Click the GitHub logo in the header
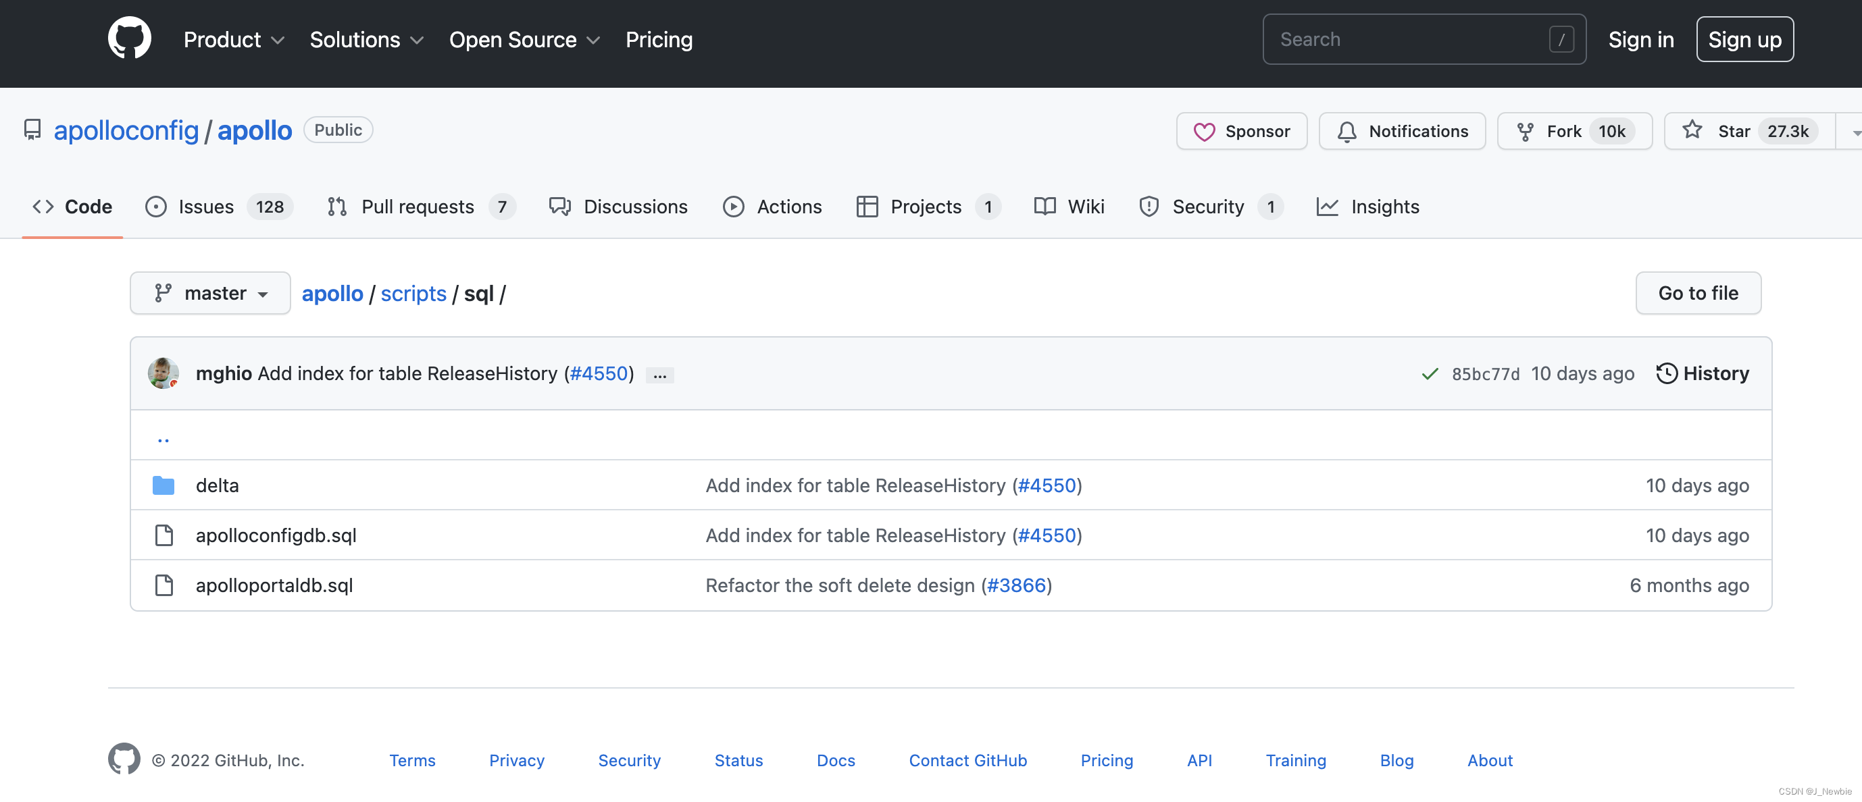This screenshot has width=1862, height=802. (x=130, y=38)
